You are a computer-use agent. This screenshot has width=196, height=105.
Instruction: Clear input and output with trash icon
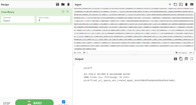pyautogui.click(x=186, y=4)
